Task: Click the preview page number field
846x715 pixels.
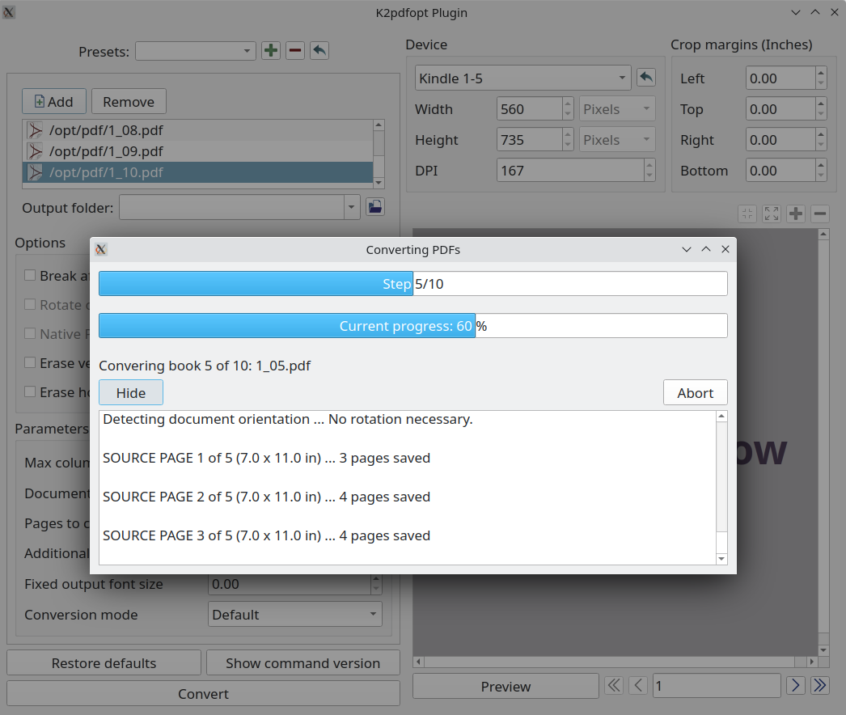Action: click(x=717, y=685)
